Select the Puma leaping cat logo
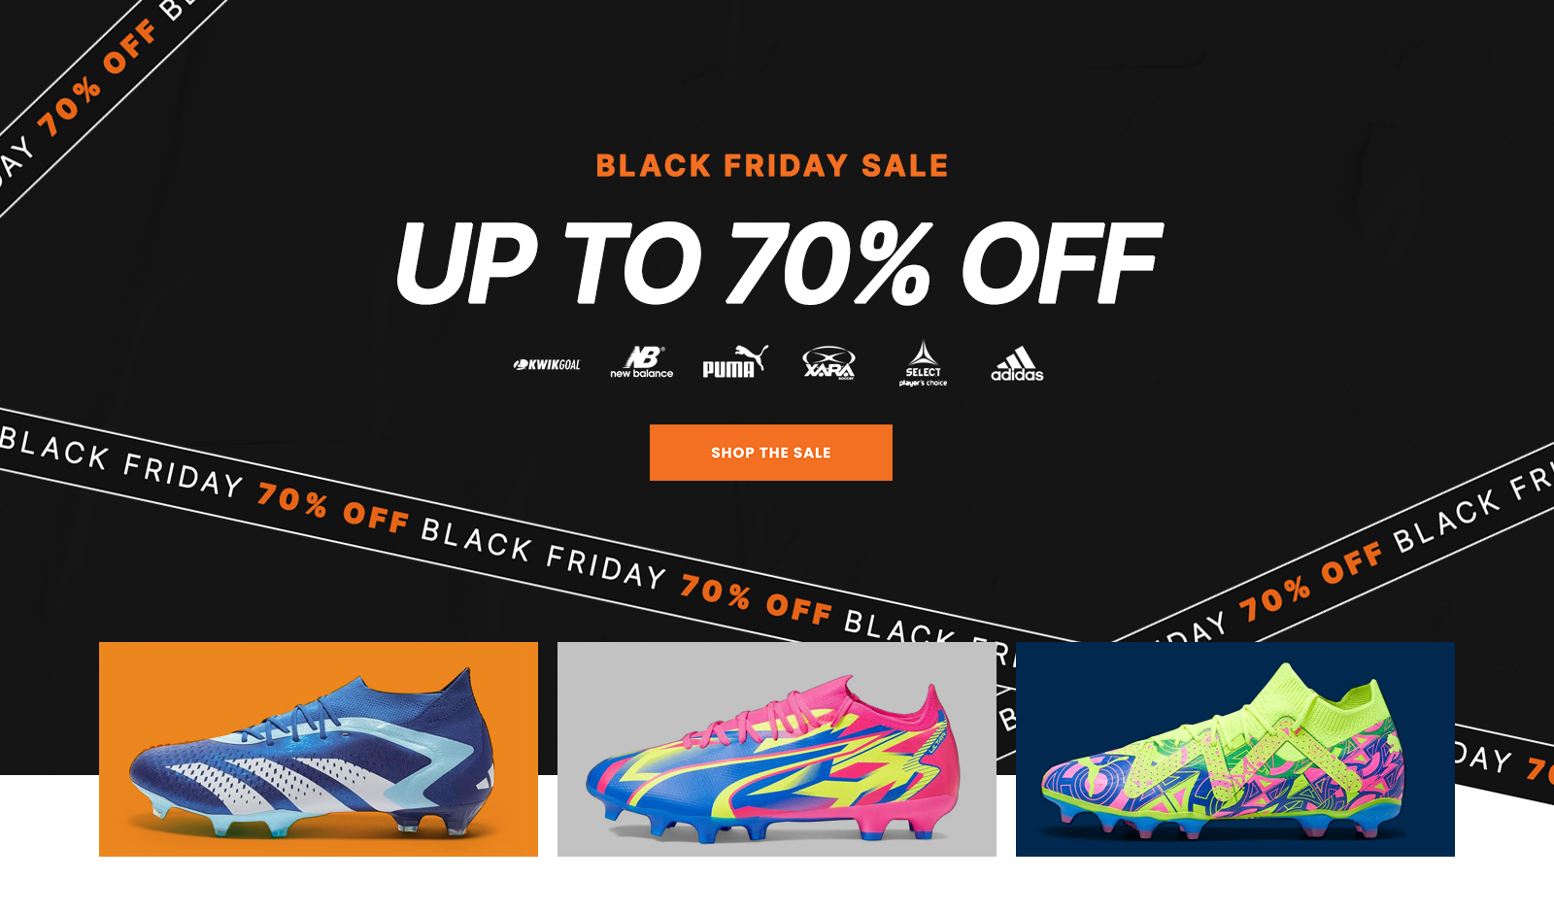Image resolution: width=1554 pixels, height=913 pixels. point(735,361)
